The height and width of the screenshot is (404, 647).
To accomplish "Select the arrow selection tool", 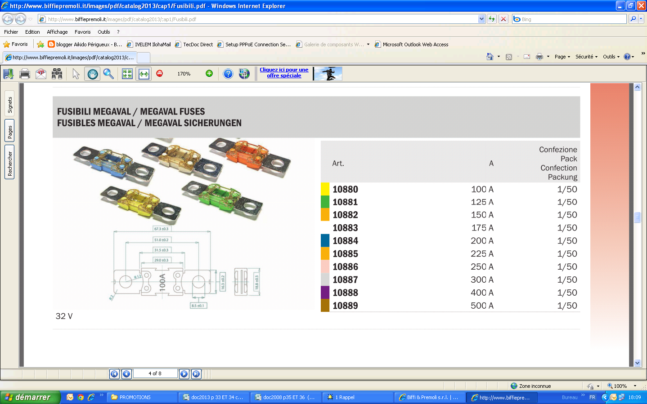I will click(x=76, y=74).
